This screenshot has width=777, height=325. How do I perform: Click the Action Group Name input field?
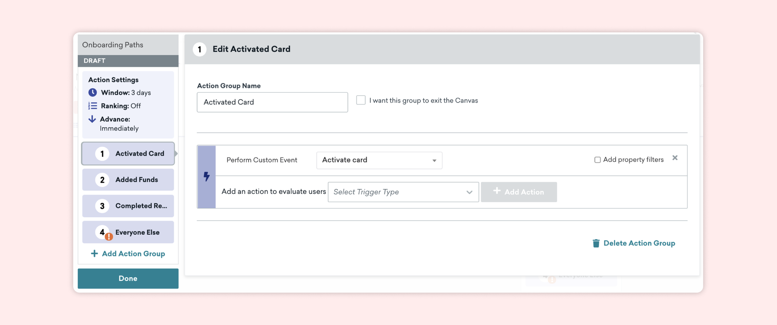pyautogui.click(x=272, y=102)
